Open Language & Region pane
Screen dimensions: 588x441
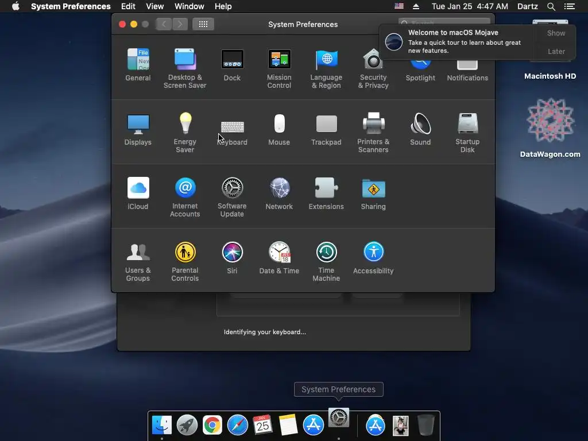click(x=326, y=68)
